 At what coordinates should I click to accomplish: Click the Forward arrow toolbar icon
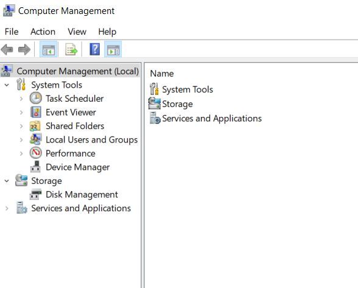[24, 49]
